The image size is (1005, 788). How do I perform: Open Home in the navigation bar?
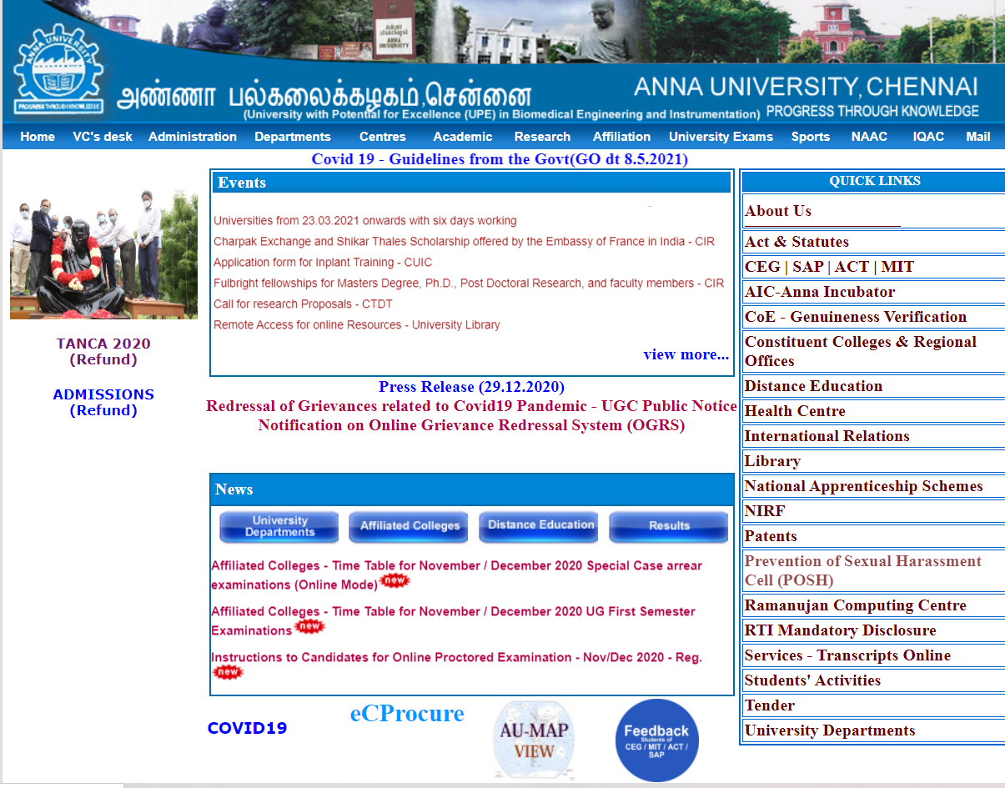(38, 137)
